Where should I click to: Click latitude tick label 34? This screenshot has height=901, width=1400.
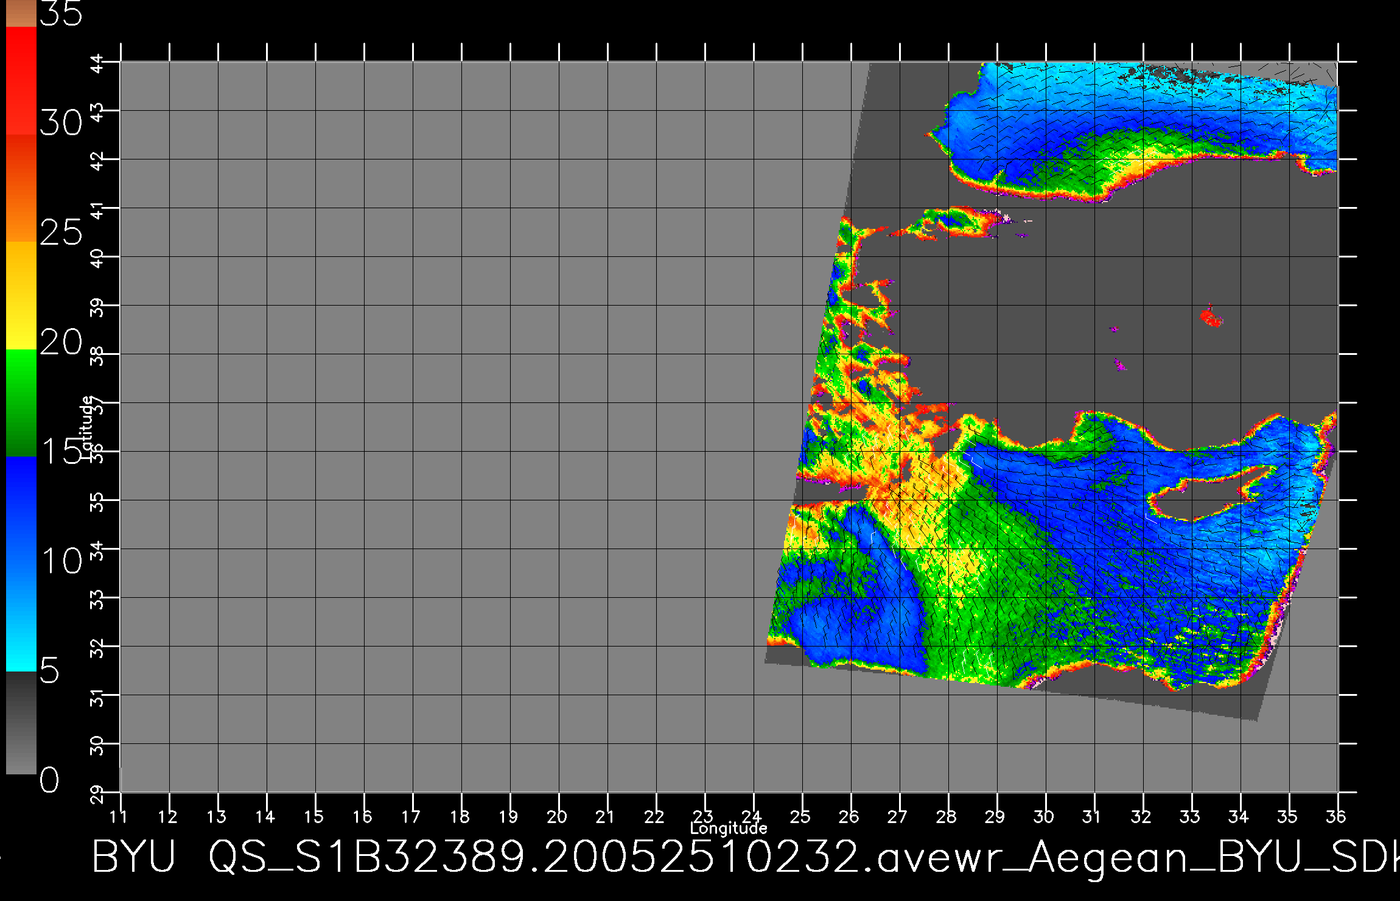97,552
